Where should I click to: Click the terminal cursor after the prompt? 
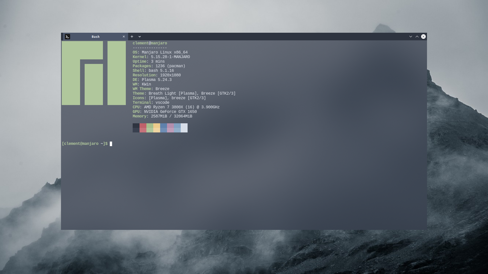point(111,144)
